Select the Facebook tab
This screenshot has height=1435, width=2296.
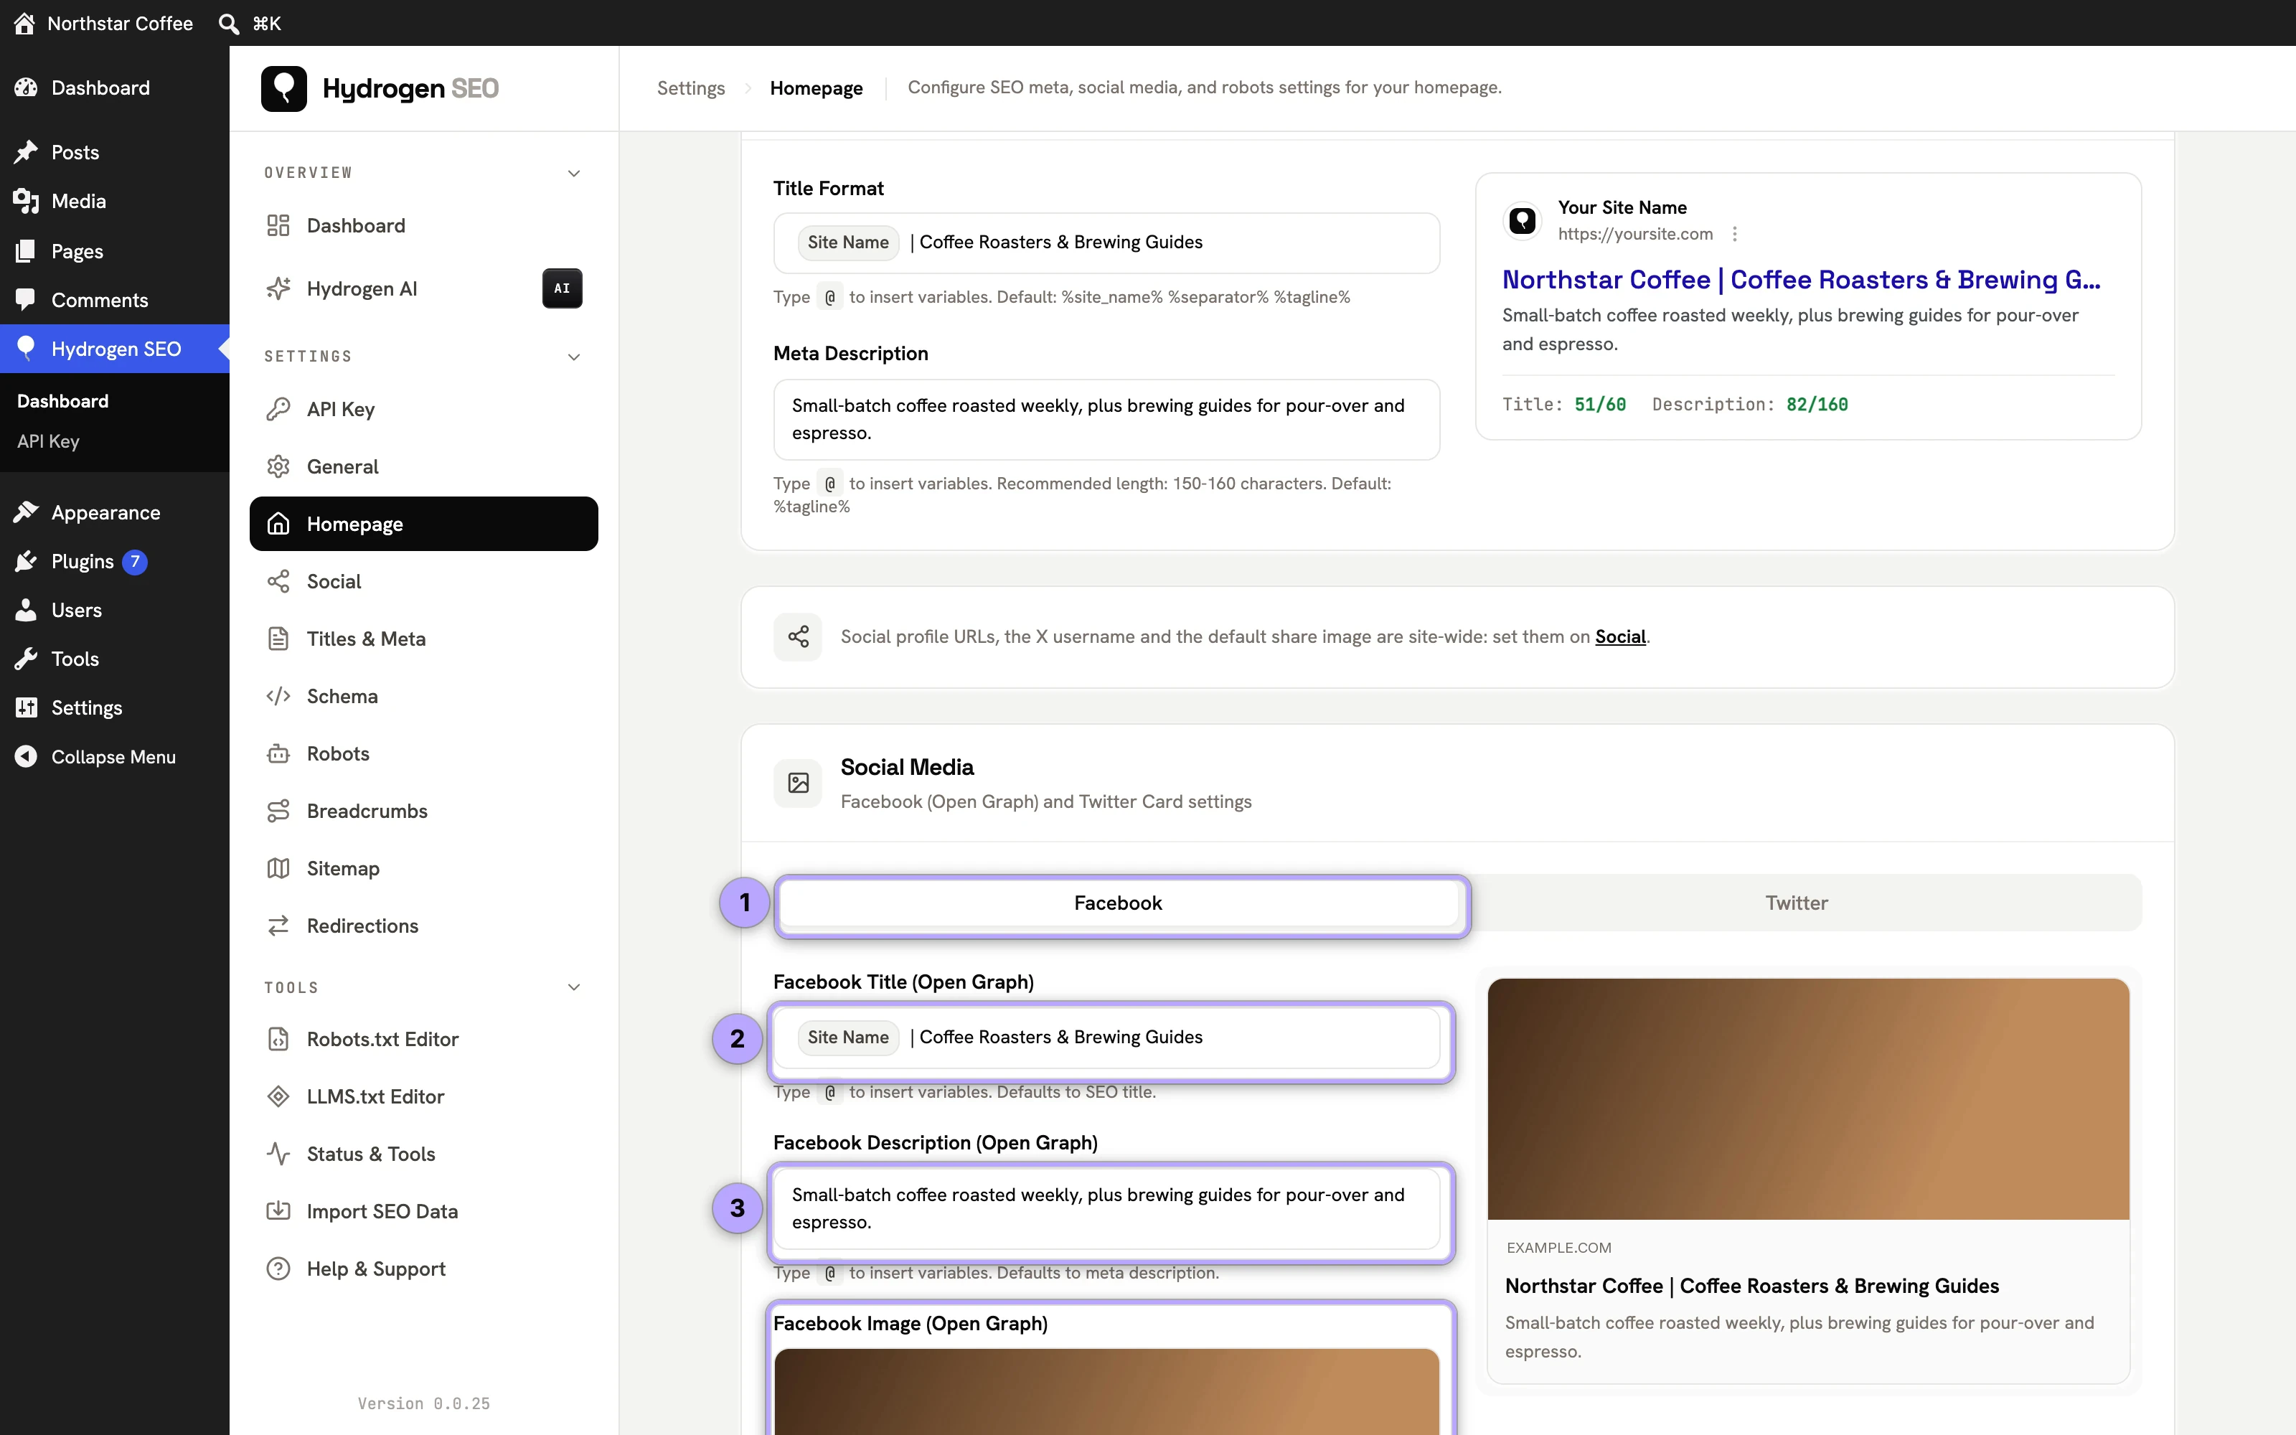[x=1118, y=903]
